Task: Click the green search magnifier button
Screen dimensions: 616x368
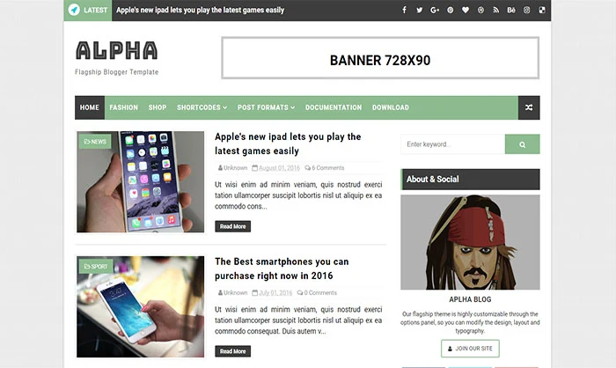Action: 522,144
